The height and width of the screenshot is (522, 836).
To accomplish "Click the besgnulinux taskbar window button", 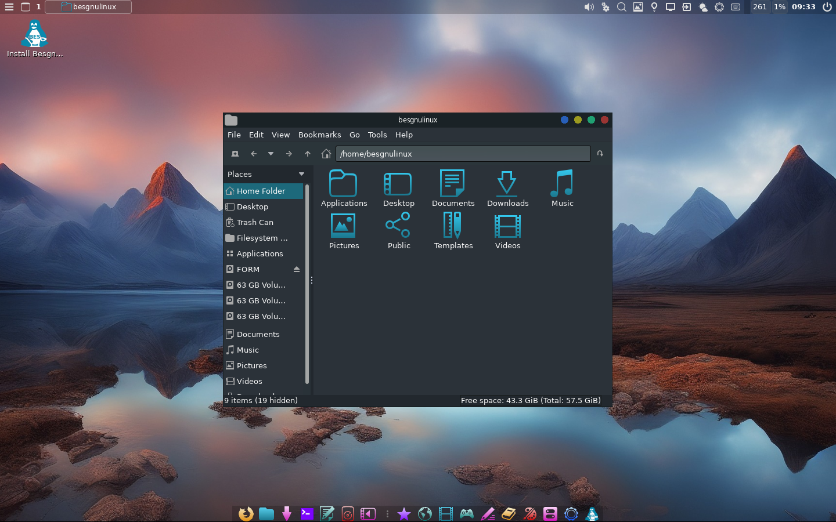I will tap(88, 7).
